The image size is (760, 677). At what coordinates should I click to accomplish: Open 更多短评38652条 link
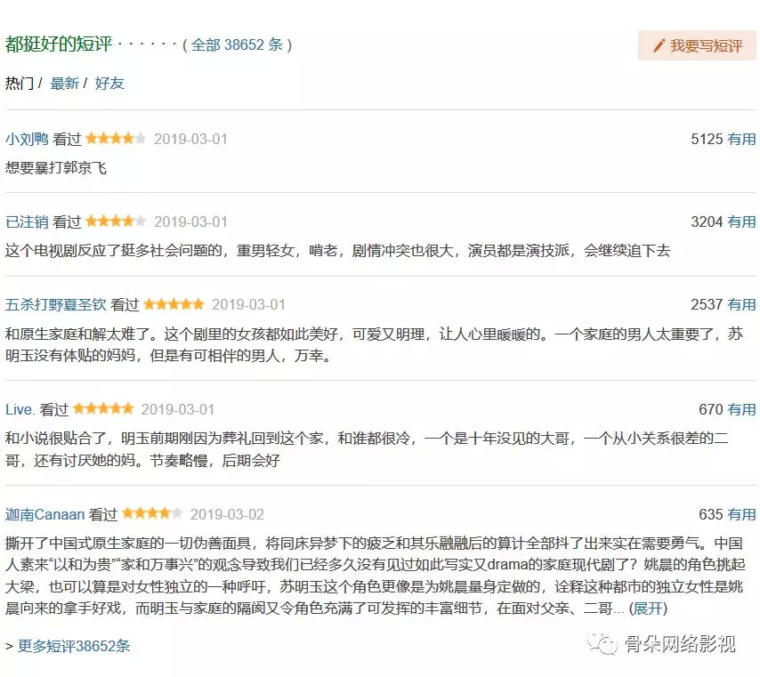point(74,646)
